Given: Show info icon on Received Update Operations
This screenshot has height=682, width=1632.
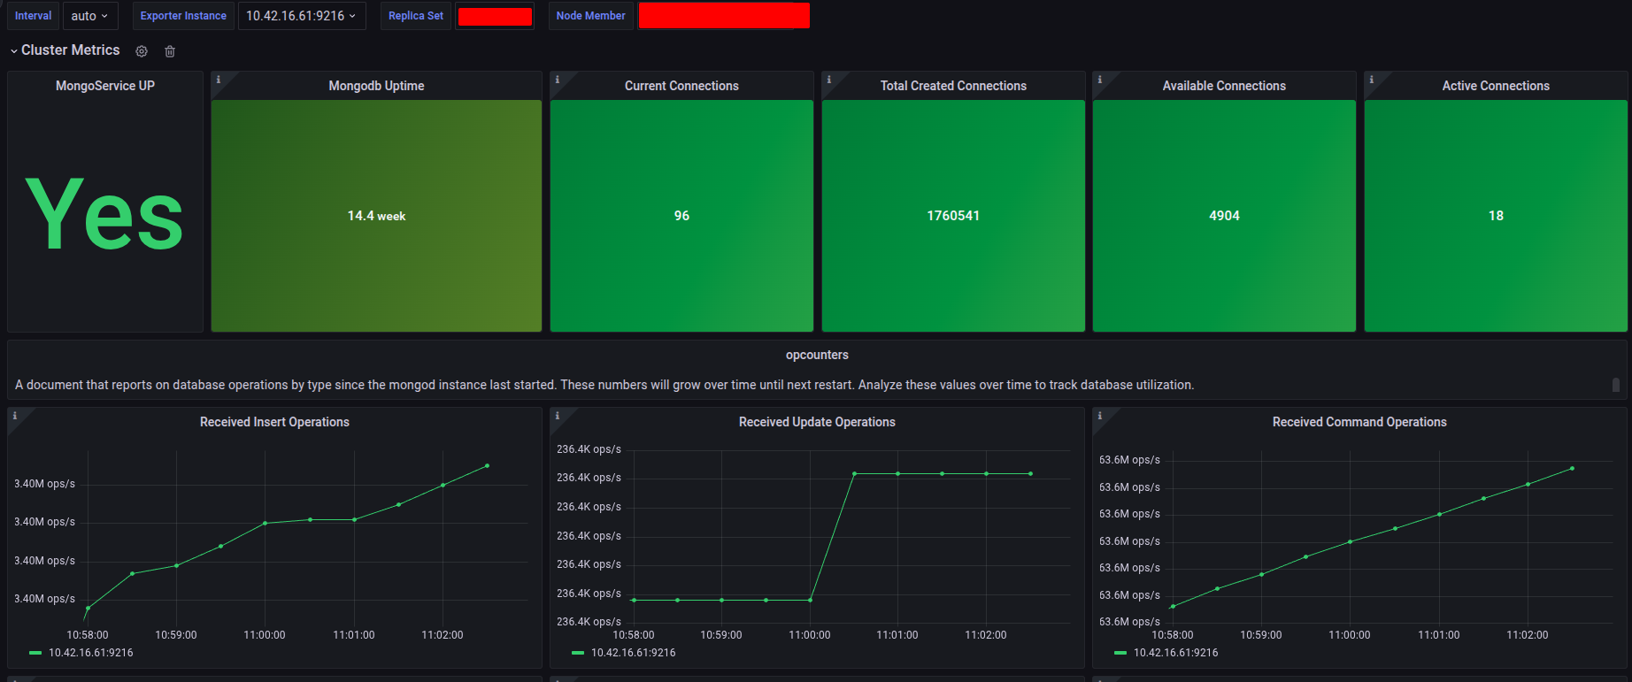Looking at the screenshot, I should pos(557,416).
